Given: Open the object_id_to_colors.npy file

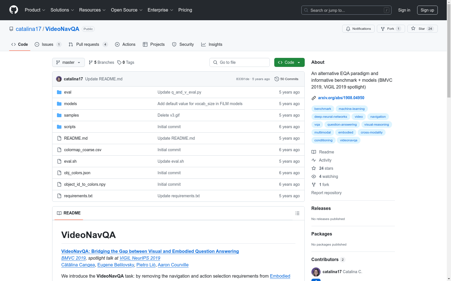Looking at the screenshot, I should 85,184.
